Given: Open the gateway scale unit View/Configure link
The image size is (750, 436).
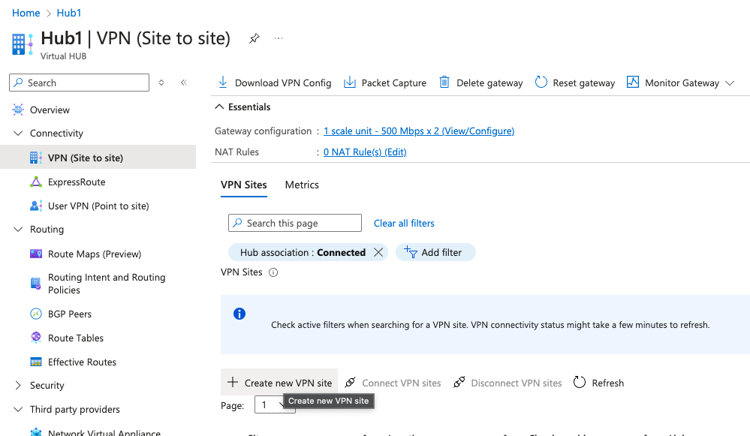Looking at the screenshot, I should 419,131.
